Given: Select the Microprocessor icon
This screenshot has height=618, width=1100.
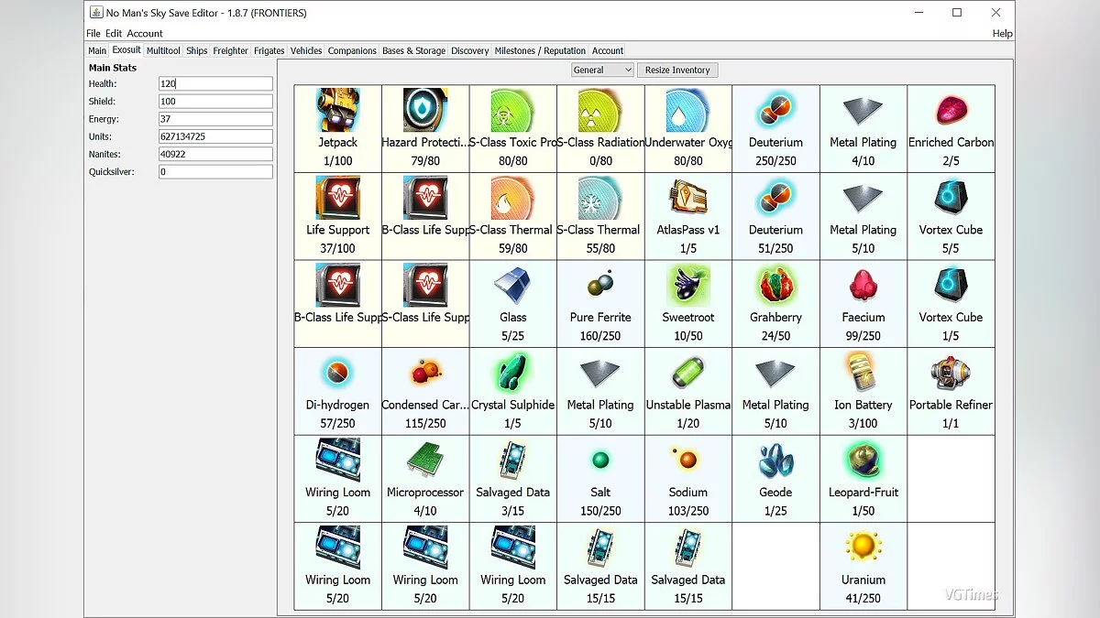Looking at the screenshot, I should pos(425,461).
